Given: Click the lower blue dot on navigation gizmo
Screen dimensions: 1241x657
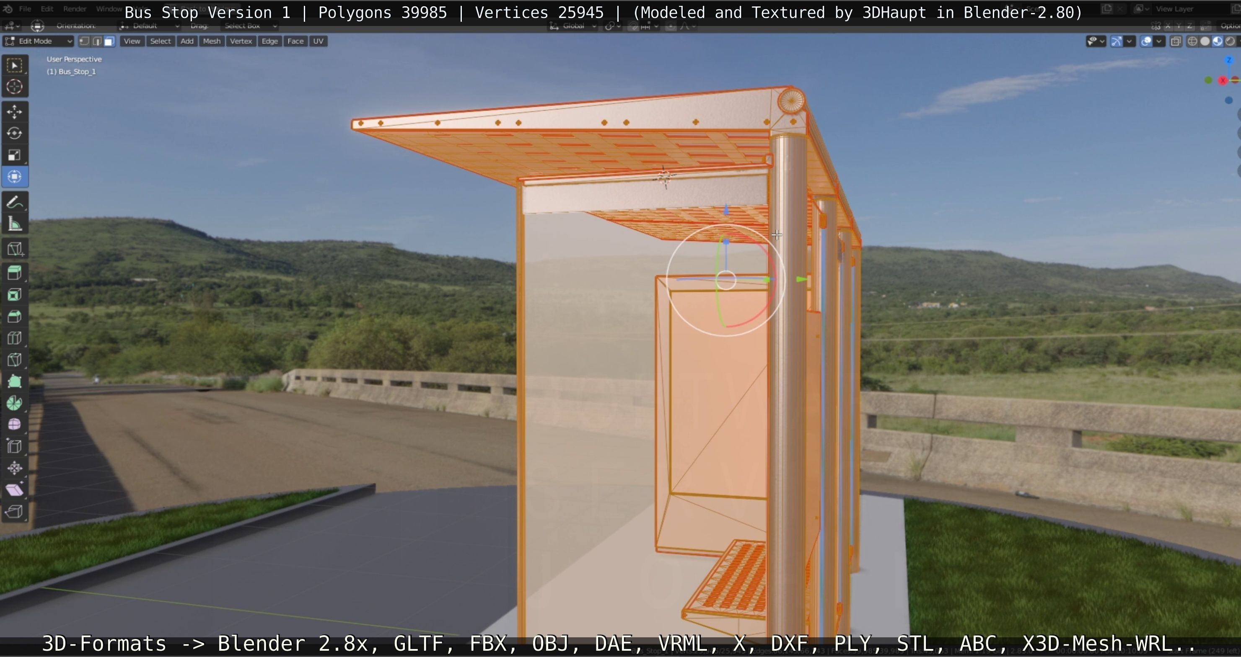Looking at the screenshot, I should click(1228, 100).
